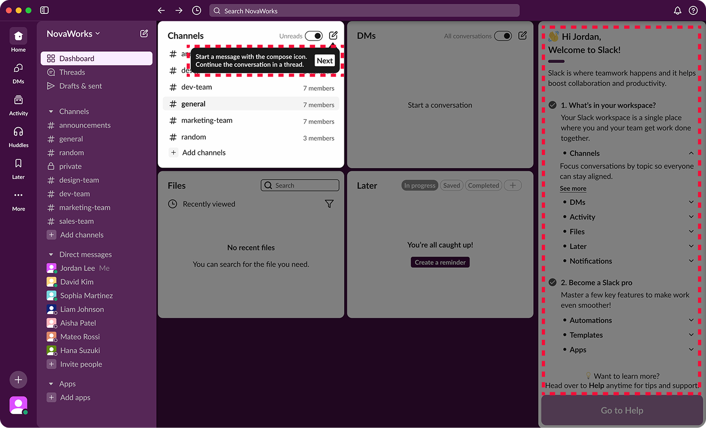Image resolution: width=706 pixels, height=428 pixels.
Task: Select the Saved tab in Later
Action: tap(451, 185)
